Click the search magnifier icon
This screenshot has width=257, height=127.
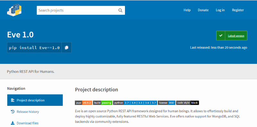tap(120, 10)
